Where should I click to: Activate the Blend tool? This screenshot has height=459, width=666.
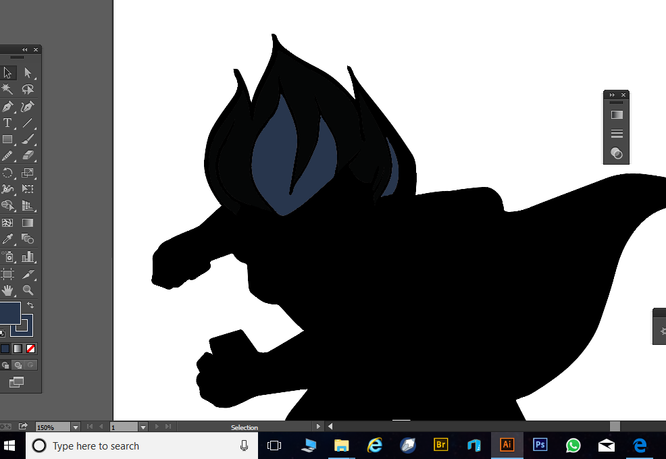(x=28, y=239)
